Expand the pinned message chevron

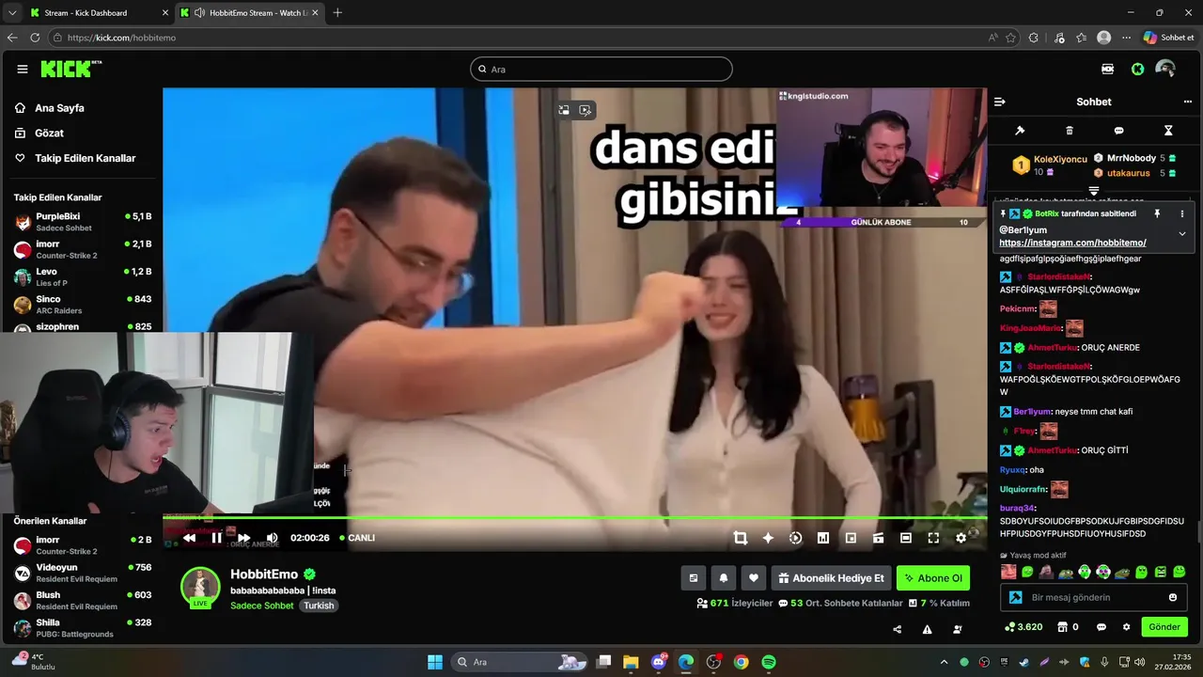pyautogui.click(x=1182, y=233)
